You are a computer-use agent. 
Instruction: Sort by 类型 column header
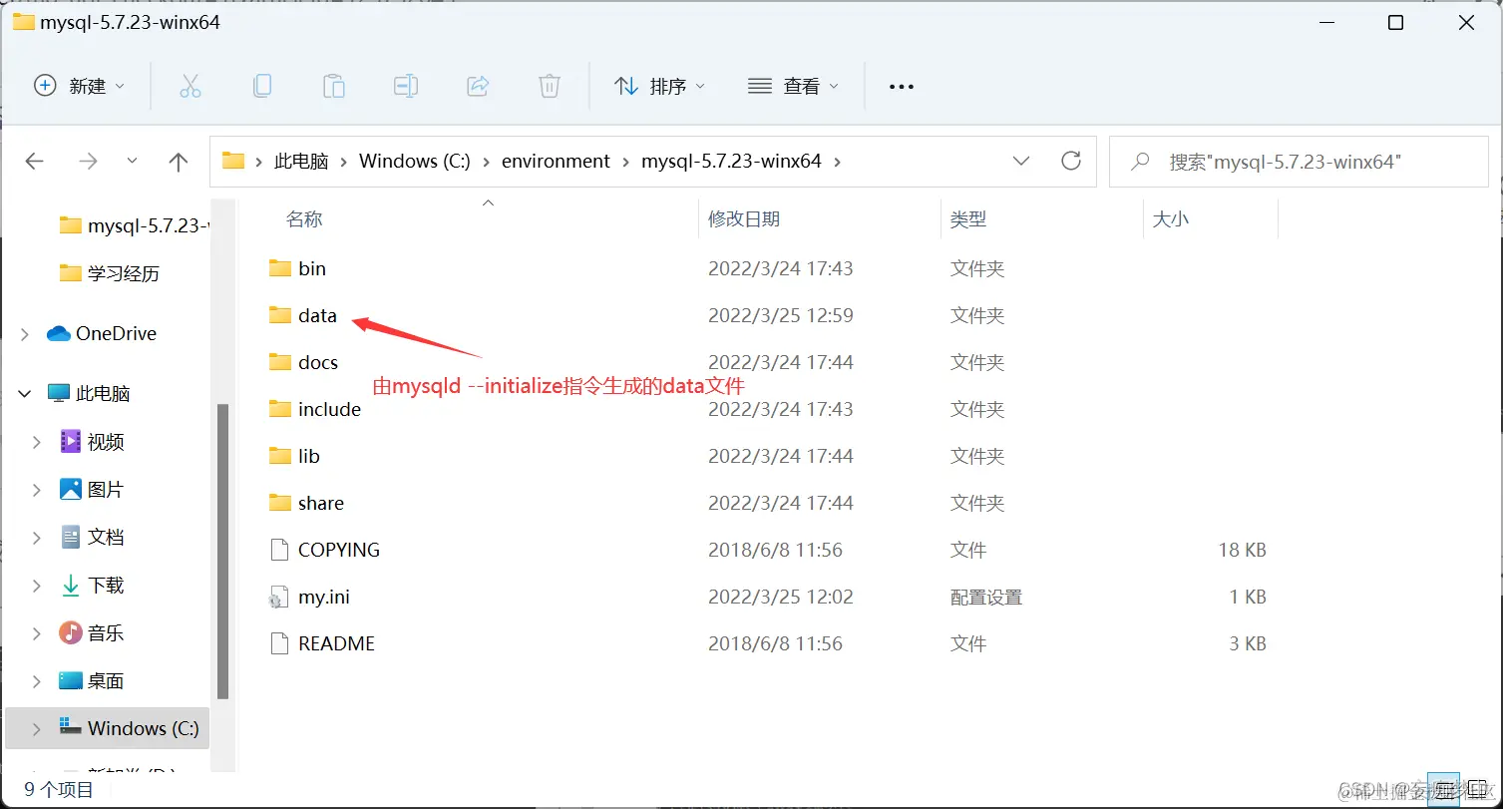(967, 218)
